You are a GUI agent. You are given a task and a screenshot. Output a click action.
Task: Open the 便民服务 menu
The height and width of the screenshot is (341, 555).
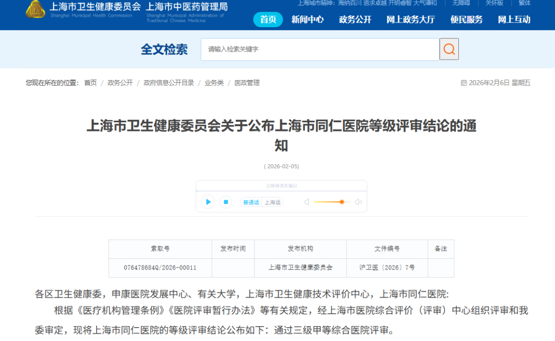click(467, 20)
